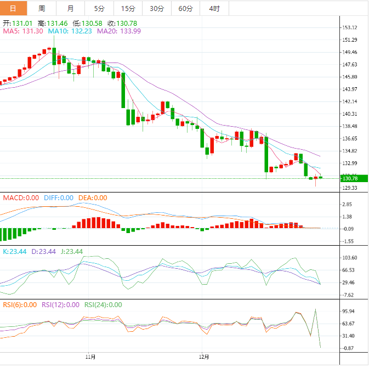Switch to the 日 daily chart tab
The image size is (369, 368).
14,8
